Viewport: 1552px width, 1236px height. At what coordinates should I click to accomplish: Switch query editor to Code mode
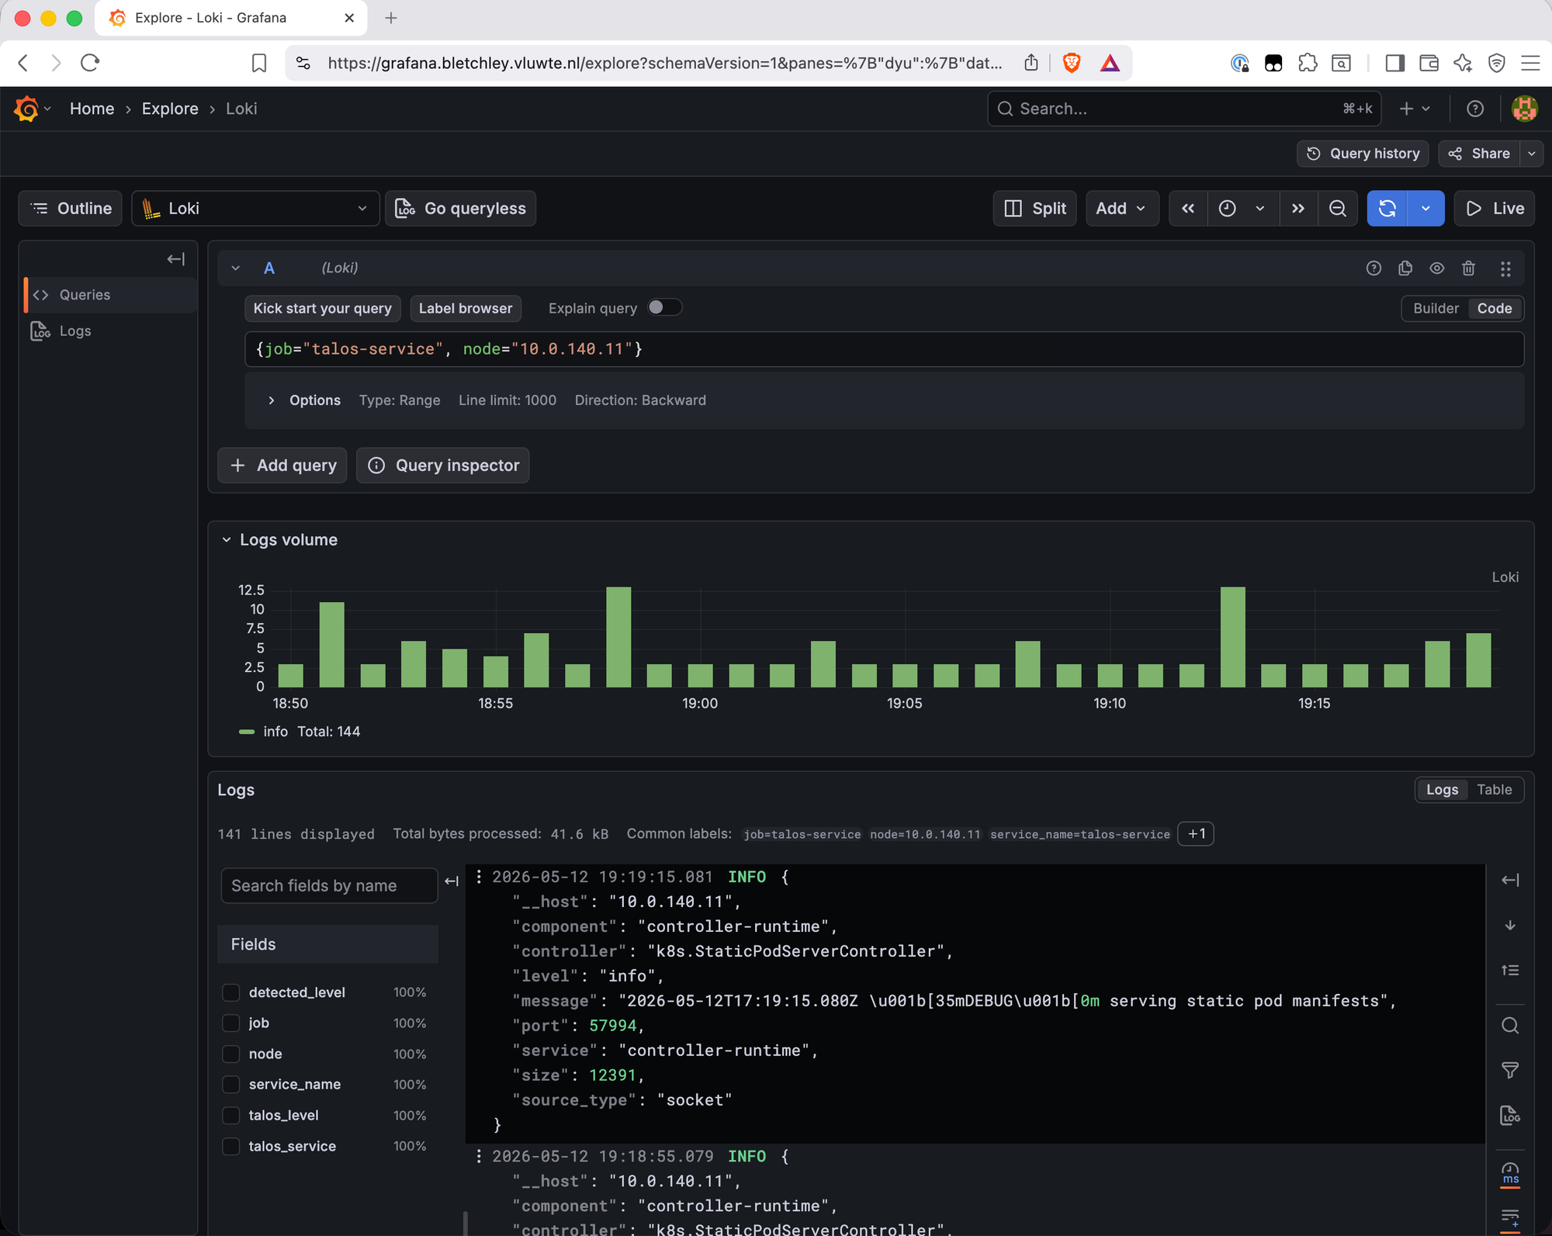coord(1494,308)
